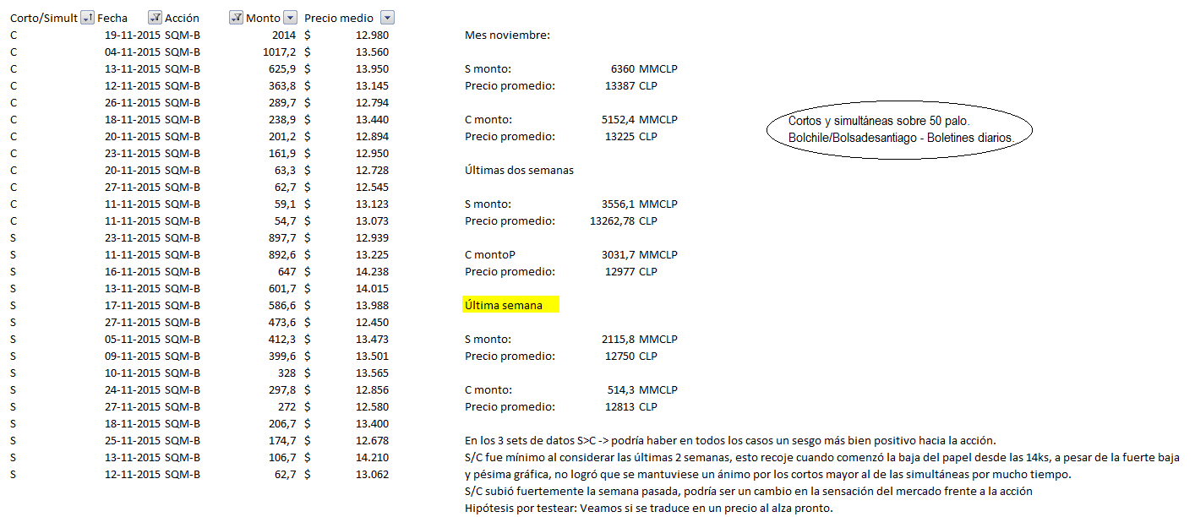Click the summary value 12813
The height and width of the screenshot is (517, 1195).
(x=619, y=406)
